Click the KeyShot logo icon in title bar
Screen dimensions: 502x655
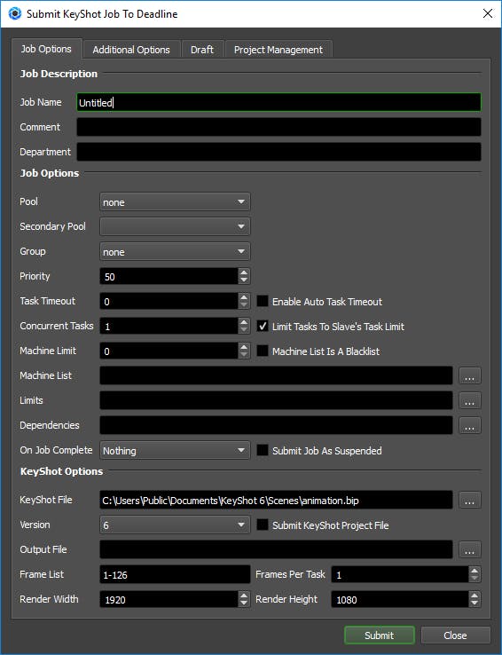pyautogui.click(x=15, y=13)
